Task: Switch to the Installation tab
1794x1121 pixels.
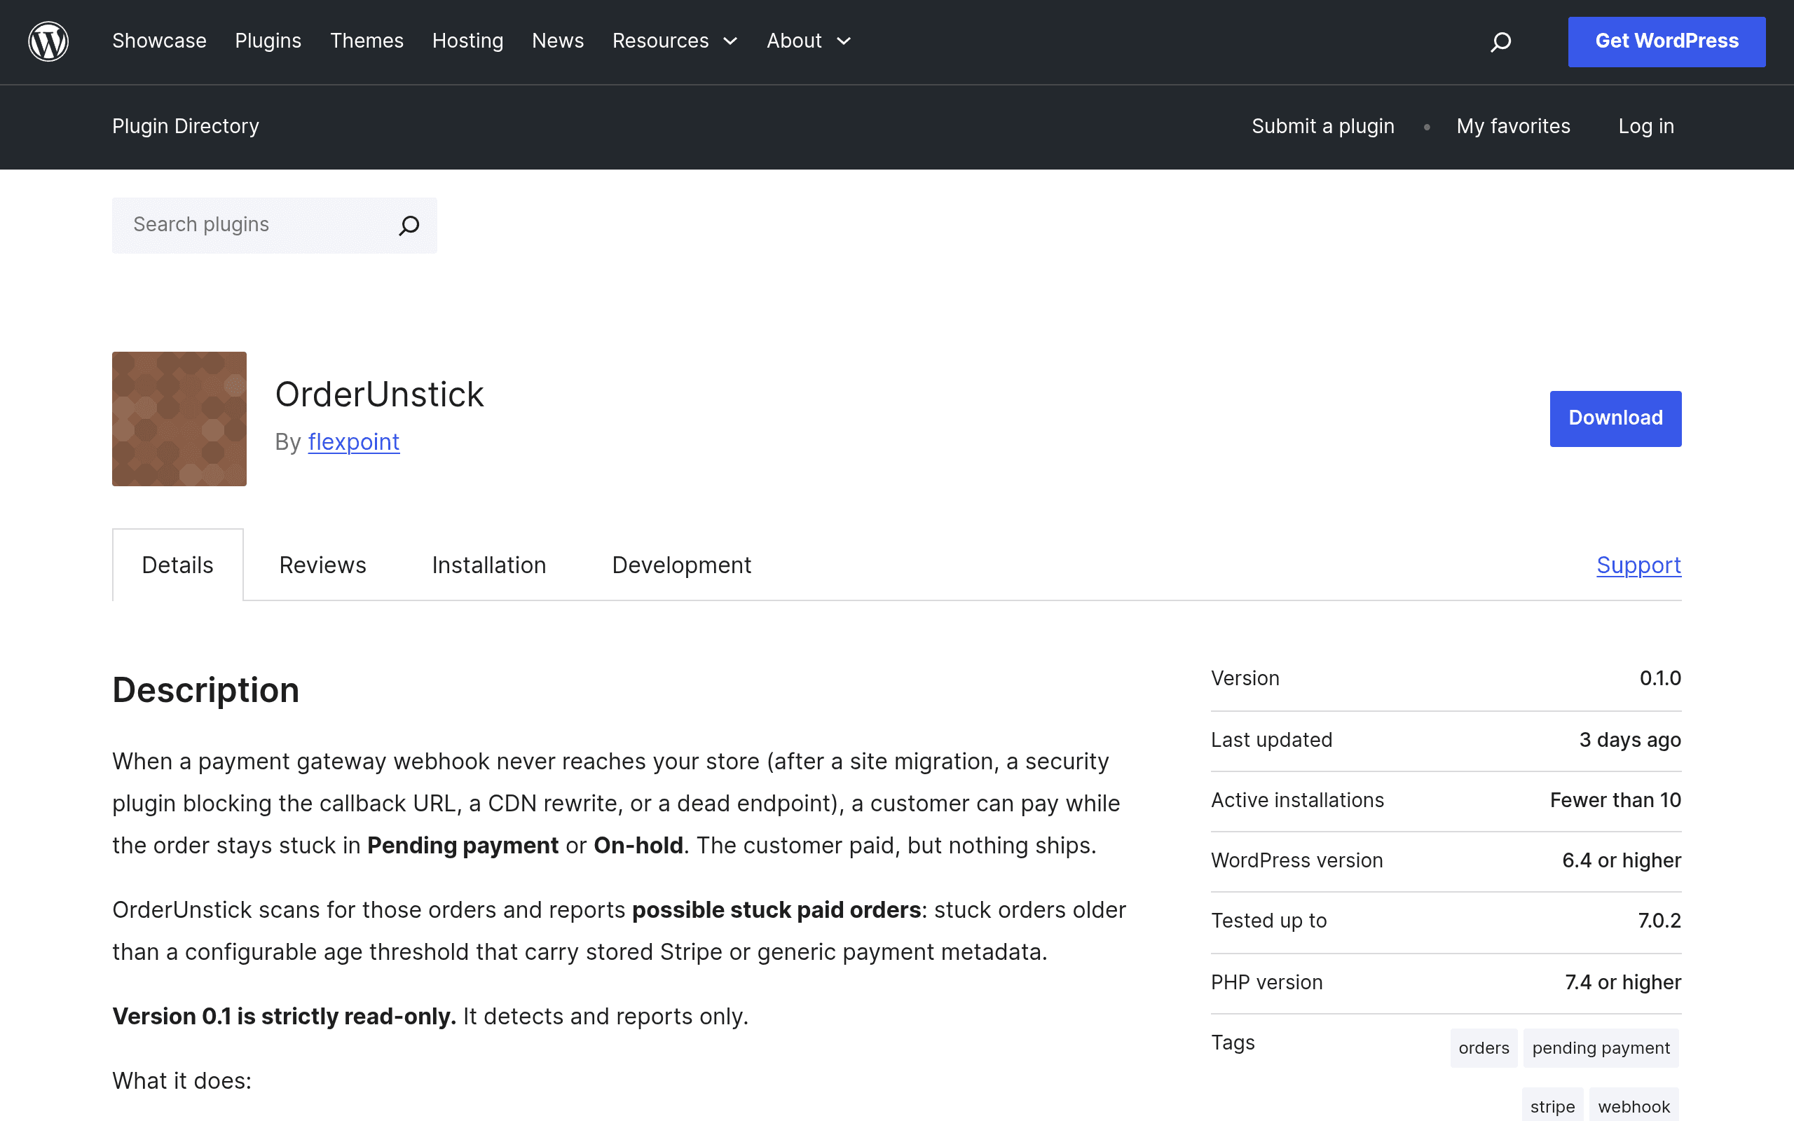Action: click(489, 565)
